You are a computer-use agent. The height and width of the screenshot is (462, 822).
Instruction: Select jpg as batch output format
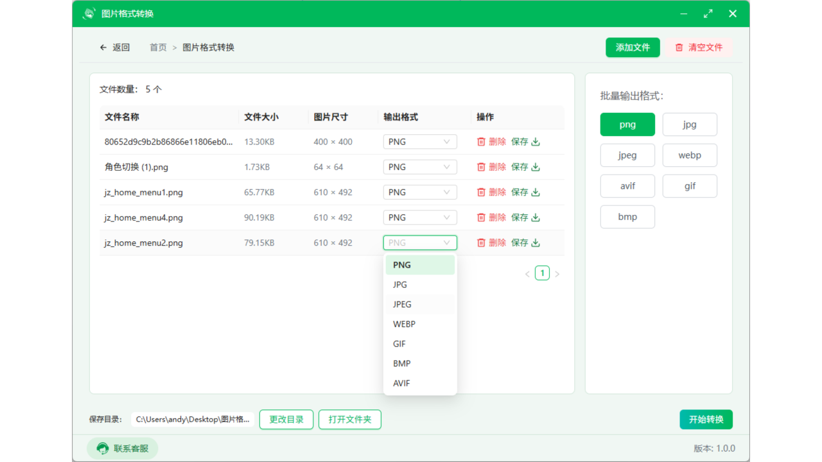pos(689,124)
